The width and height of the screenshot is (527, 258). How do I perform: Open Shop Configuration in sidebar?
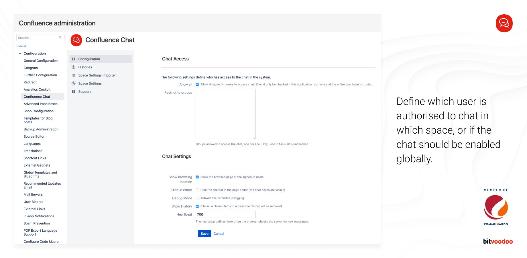point(39,111)
